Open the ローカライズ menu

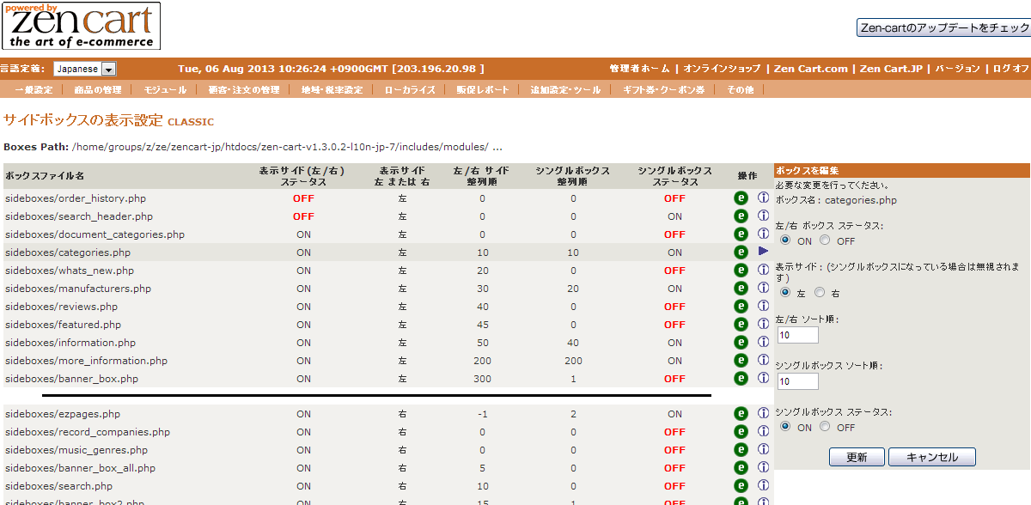tap(410, 89)
